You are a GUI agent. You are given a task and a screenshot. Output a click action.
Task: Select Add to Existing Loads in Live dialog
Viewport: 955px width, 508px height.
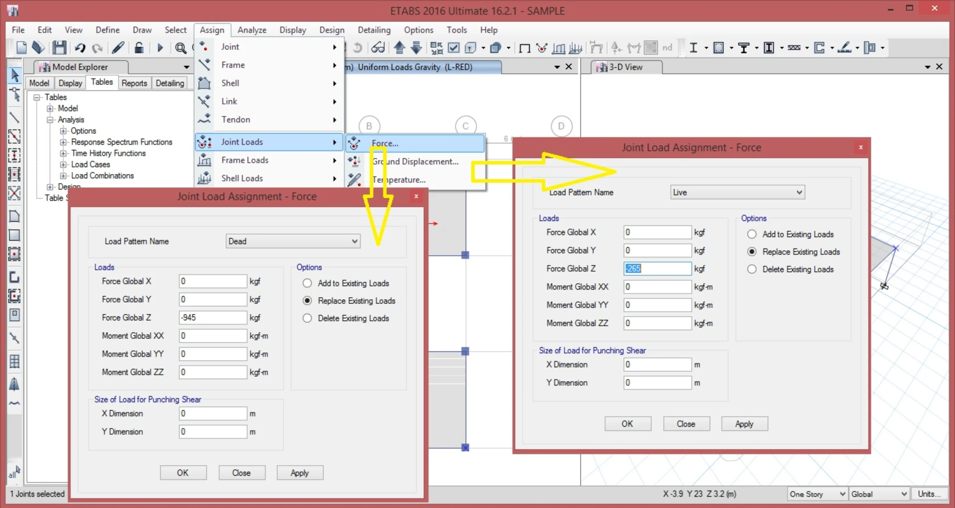coord(752,234)
